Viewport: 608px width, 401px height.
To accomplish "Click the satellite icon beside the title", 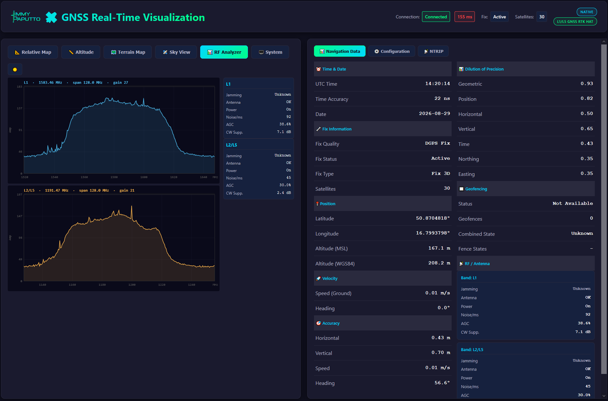I will pos(51,17).
